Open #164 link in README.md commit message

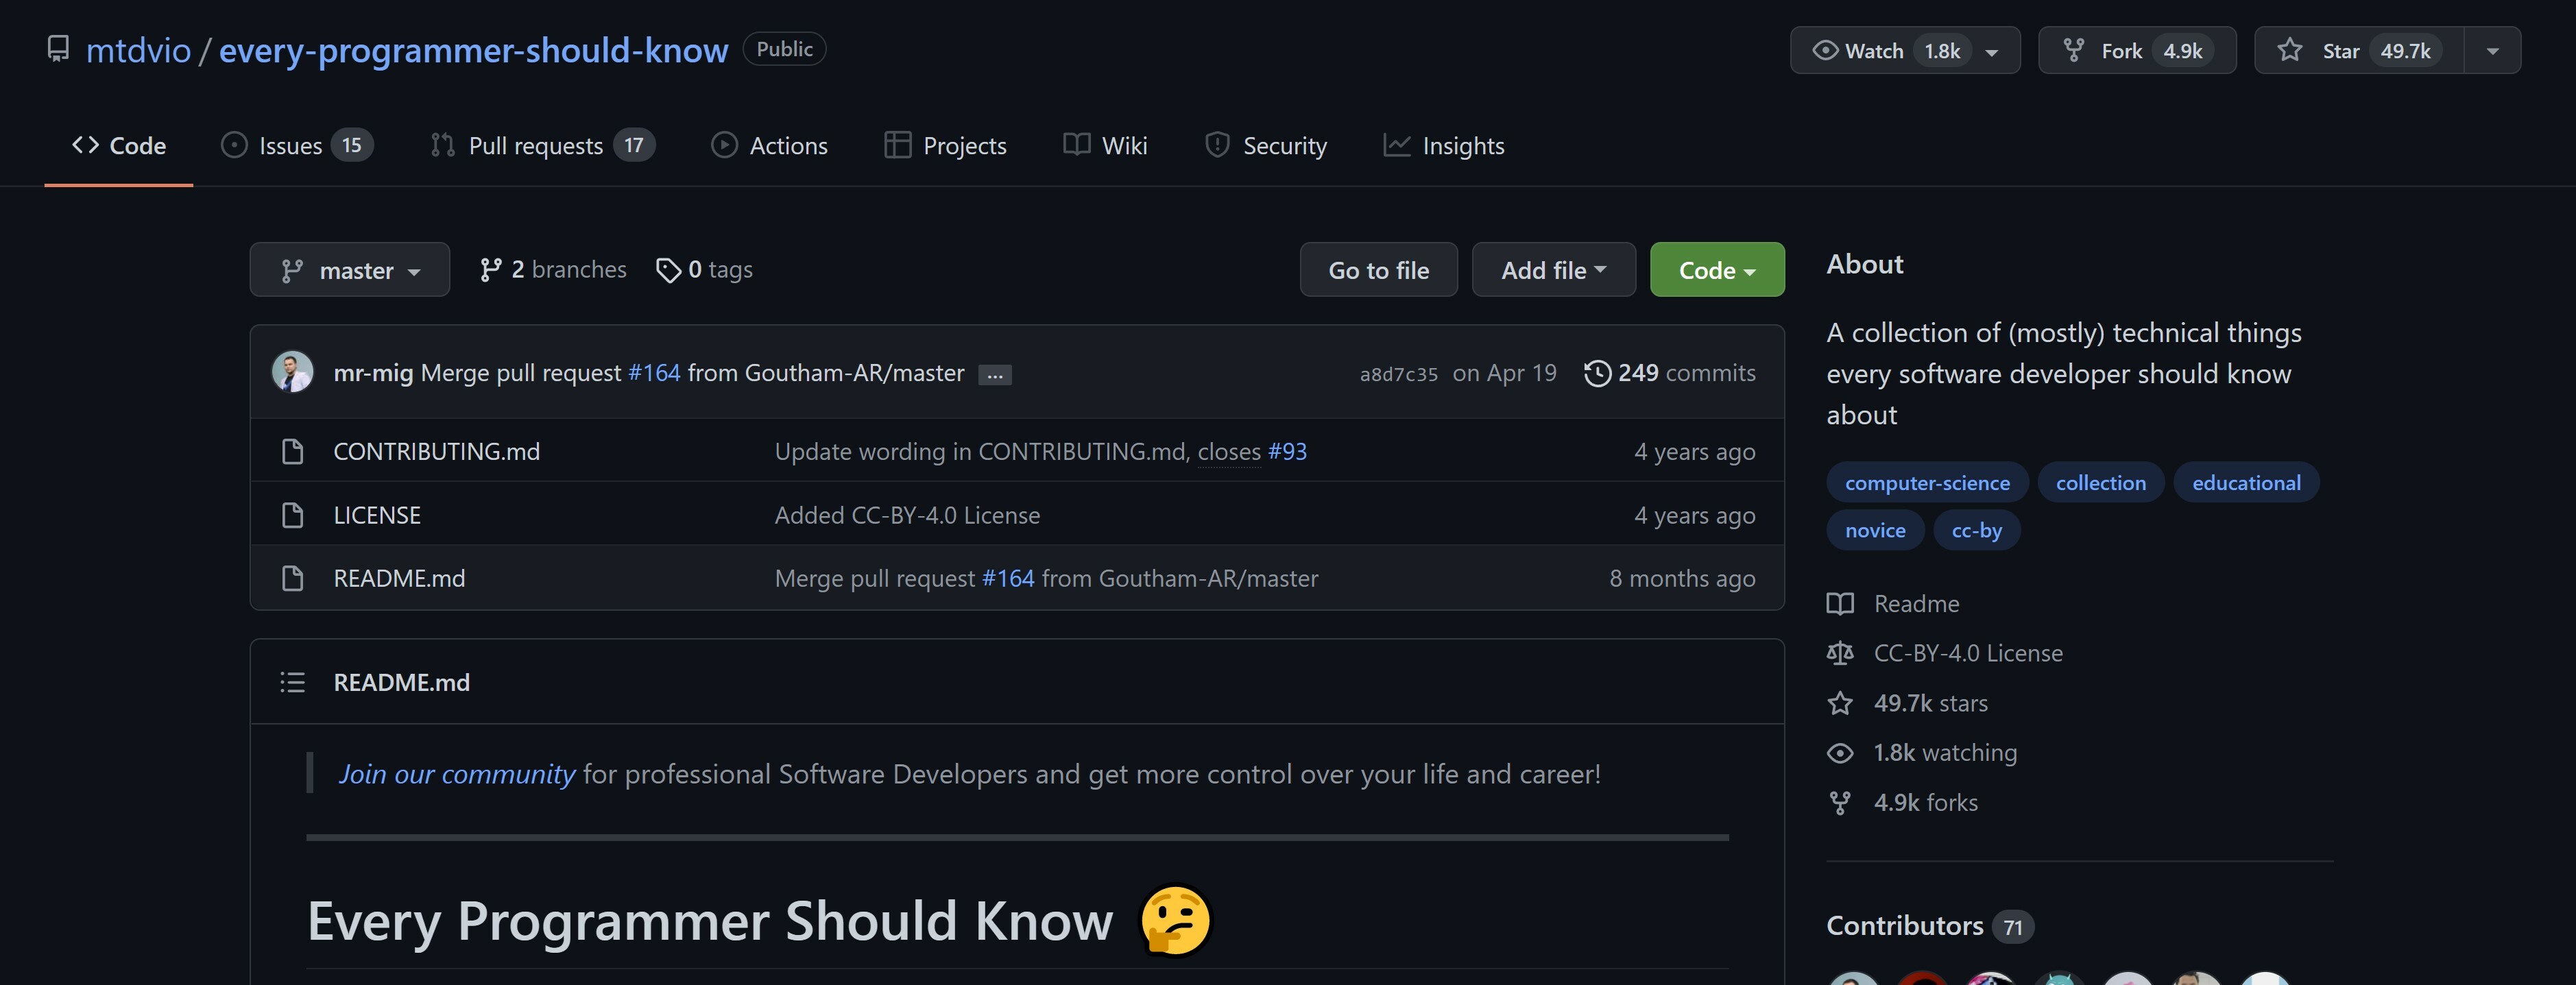click(1008, 578)
